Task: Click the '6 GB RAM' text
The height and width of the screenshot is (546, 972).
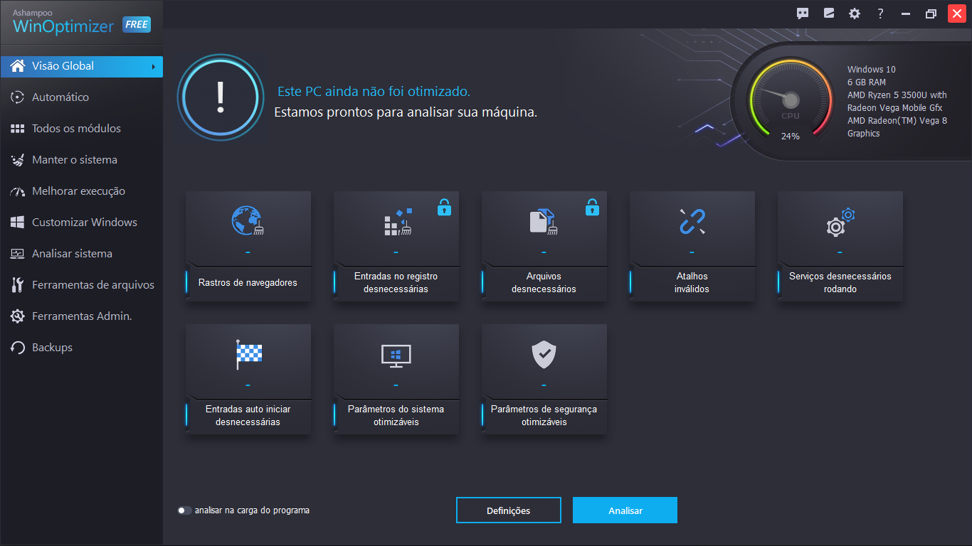Action: (x=867, y=82)
